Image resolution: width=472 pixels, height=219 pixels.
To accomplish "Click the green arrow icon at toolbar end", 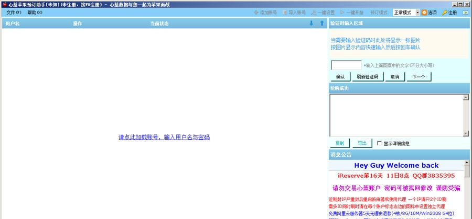I will (465, 13).
